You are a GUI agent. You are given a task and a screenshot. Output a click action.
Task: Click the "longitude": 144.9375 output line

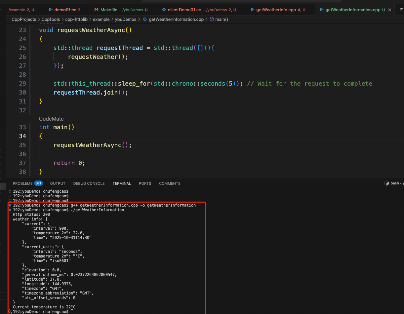48,284
